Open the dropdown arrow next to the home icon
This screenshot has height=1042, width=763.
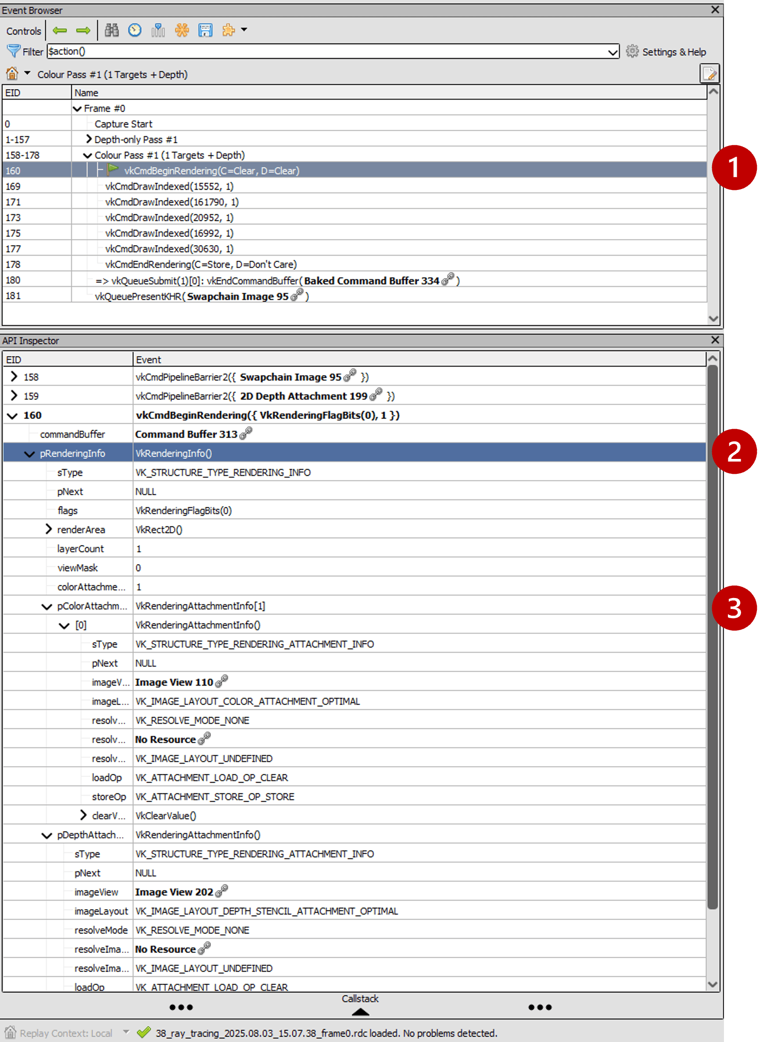[x=27, y=73]
